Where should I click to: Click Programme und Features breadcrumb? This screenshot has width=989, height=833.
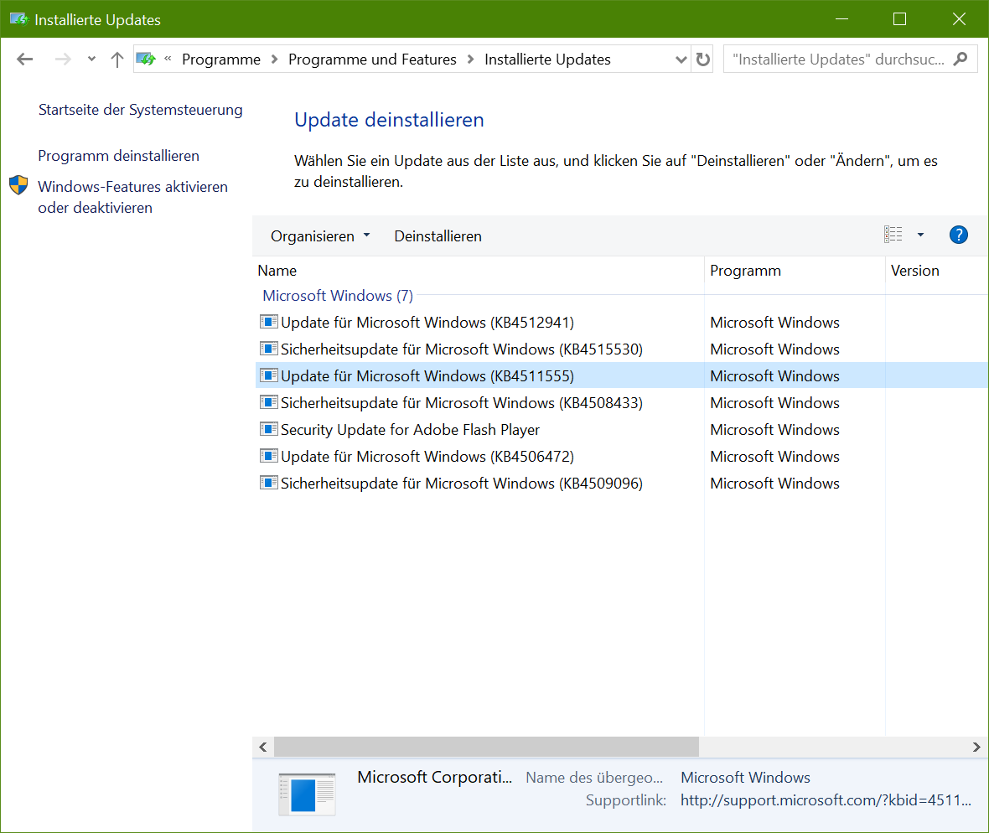point(372,59)
